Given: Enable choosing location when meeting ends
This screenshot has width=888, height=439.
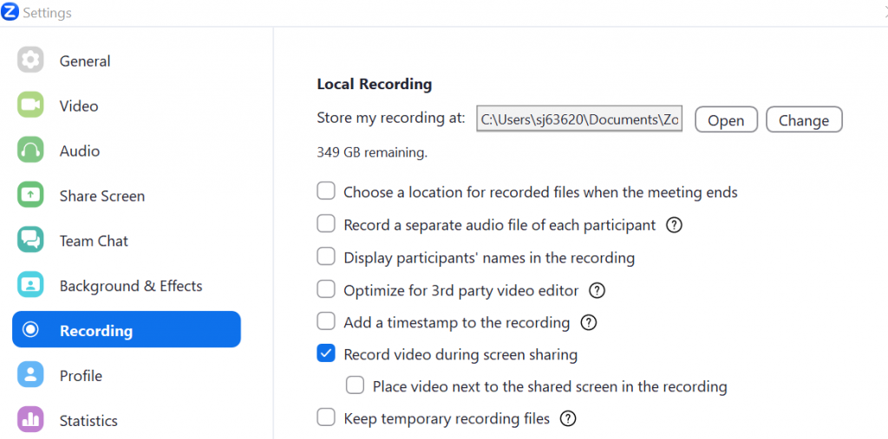Looking at the screenshot, I should point(326,191).
